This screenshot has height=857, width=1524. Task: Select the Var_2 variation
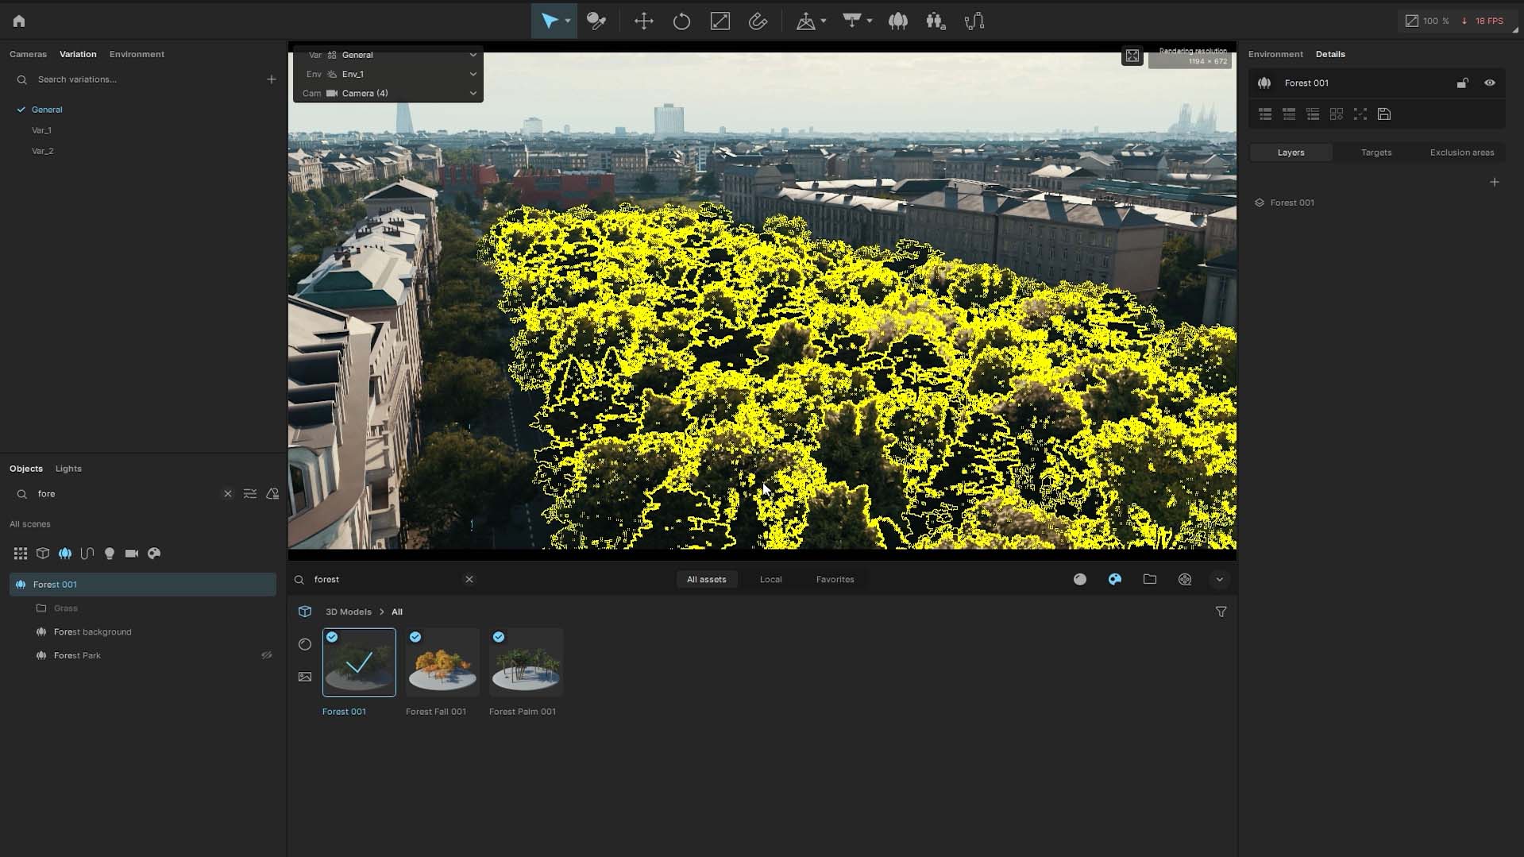43,151
